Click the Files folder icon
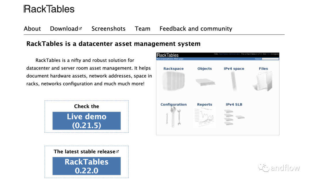The width and height of the screenshot is (310, 181). [263, 82]
